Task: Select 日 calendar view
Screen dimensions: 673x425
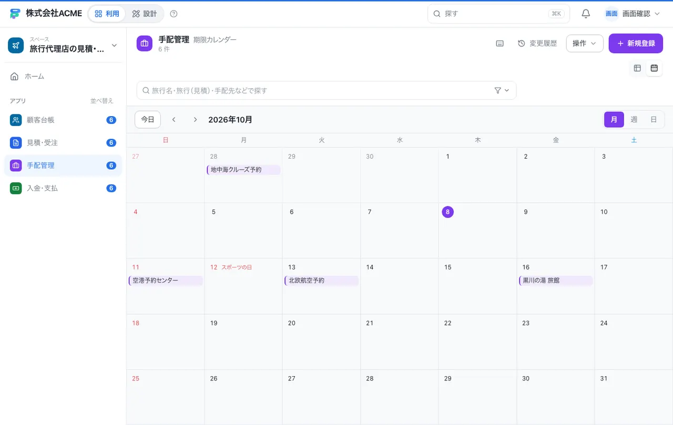Action: click(x=654, y=120)
